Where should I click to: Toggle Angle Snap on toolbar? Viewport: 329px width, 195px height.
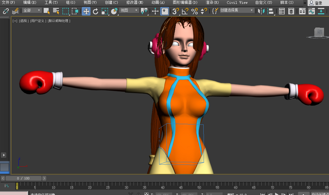click(185, 11)
